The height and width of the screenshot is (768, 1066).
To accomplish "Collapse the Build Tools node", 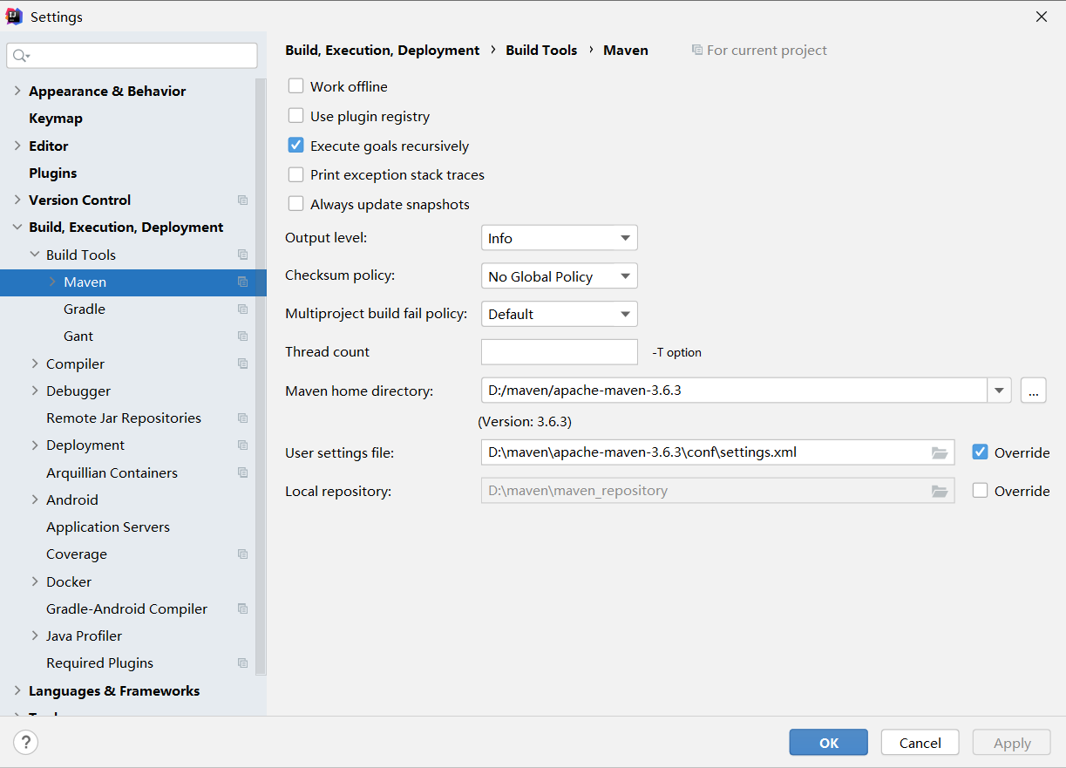I will tap(35, 255).
